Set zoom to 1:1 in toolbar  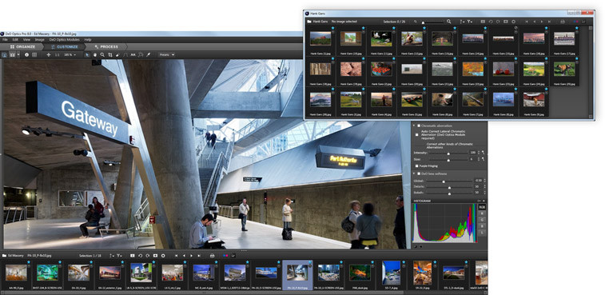point(57,55)
